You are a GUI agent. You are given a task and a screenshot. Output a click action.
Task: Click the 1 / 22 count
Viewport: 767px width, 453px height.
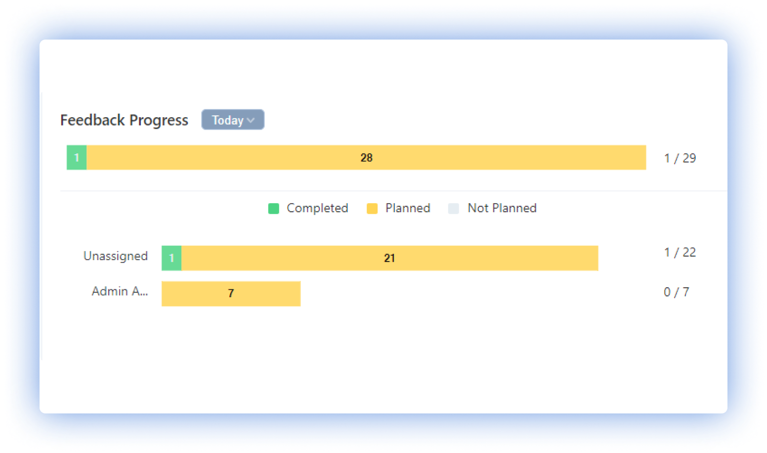680,253
